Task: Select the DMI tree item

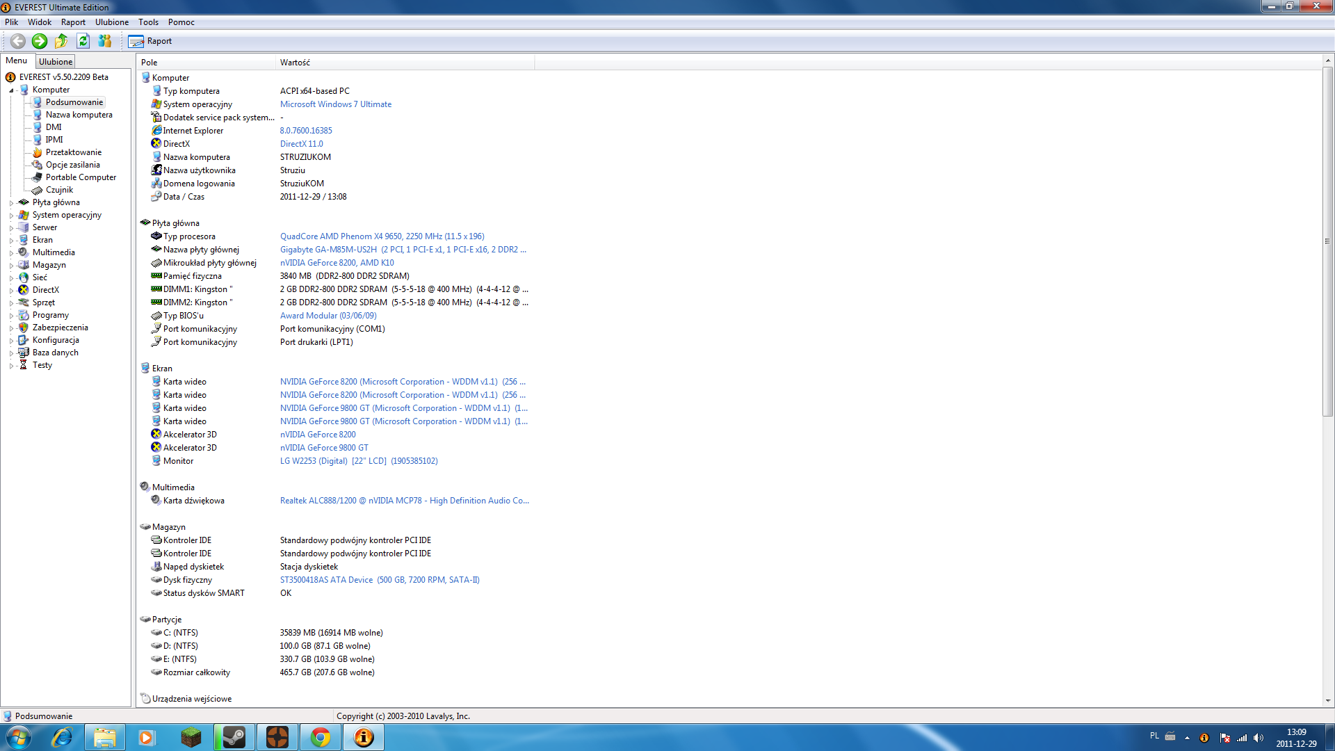Action: (x=54, y=127)
